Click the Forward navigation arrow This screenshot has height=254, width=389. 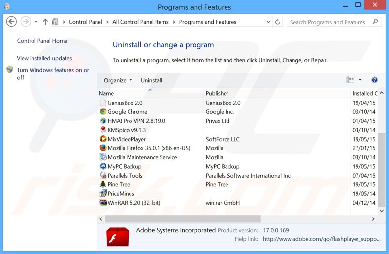26,22
